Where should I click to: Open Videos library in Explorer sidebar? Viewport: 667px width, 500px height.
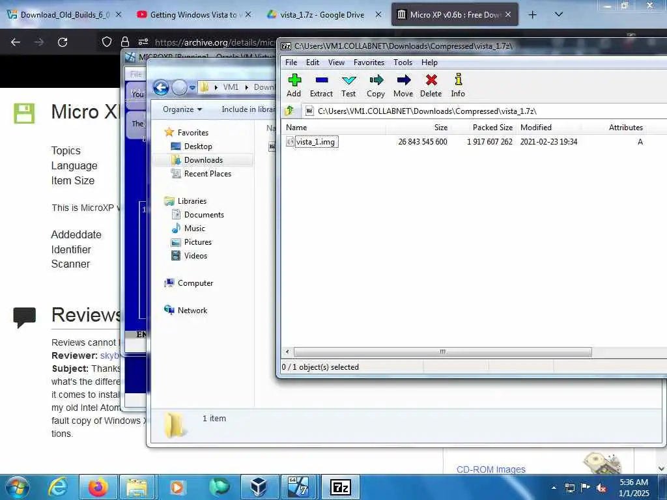[x=195, y=255]
